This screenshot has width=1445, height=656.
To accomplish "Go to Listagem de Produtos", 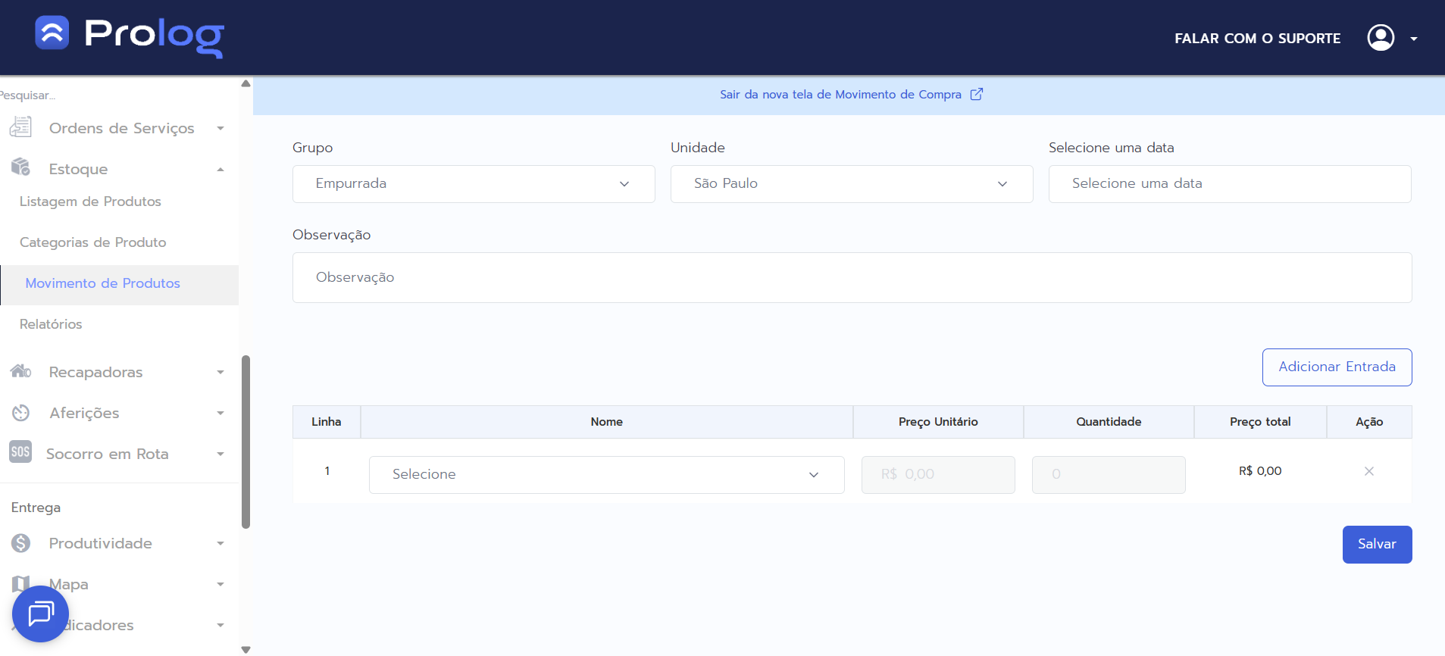I will tap(90, 201).
